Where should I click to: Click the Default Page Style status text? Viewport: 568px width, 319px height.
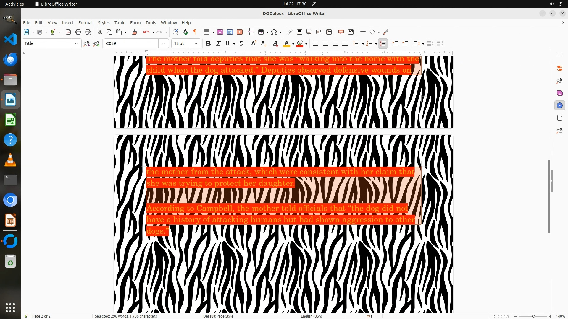(218, 316)
